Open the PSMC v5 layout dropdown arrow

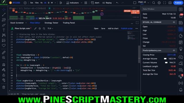pos(148,3)
